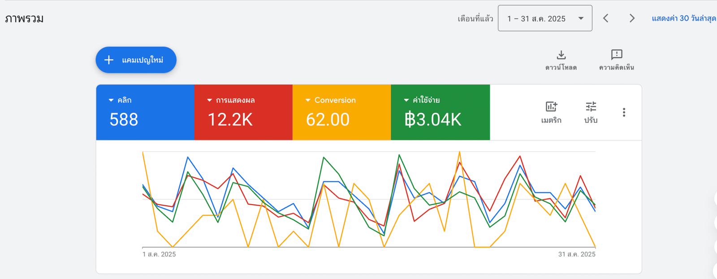The height and width of the screenshot is (279, 717).
Task: Go to previous period with left chevron
Action: tap(606, 18)
